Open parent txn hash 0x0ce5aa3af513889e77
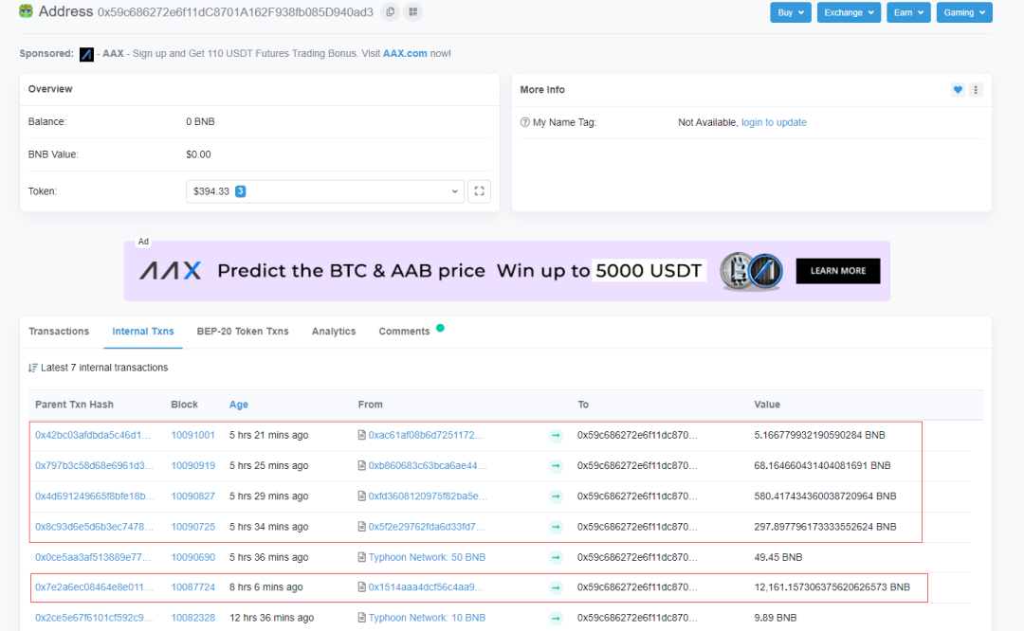1024x631 pixels. click(x=93, y=556)
